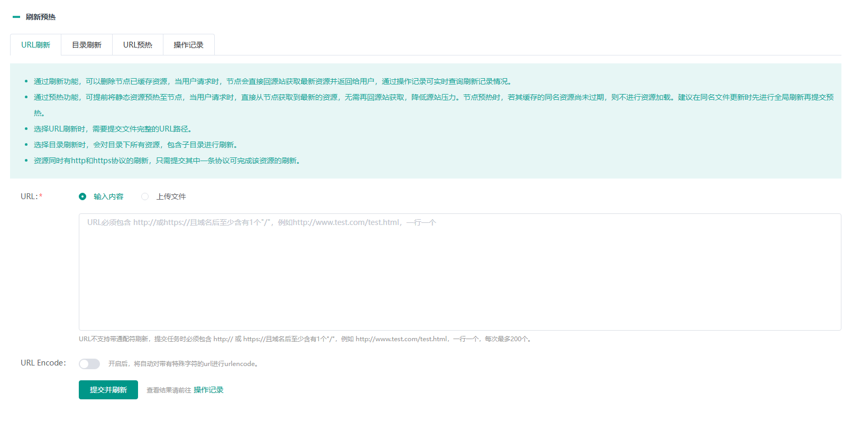
Task: Focus the URL list text area
Action: (460, 272)
